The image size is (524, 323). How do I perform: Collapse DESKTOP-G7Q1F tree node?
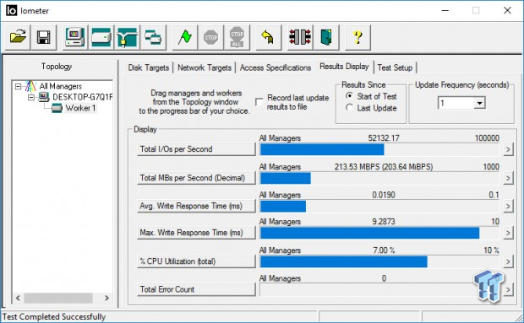(31, 97)
